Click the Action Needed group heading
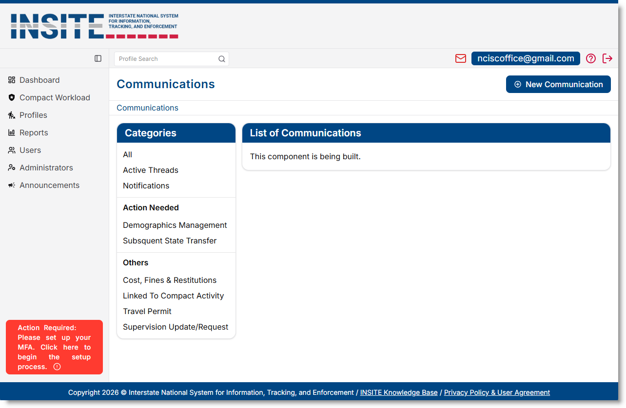 (x=151, y=207)
